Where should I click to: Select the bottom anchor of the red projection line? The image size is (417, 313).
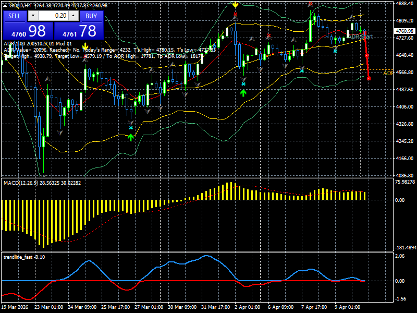(x=369, y=79)
